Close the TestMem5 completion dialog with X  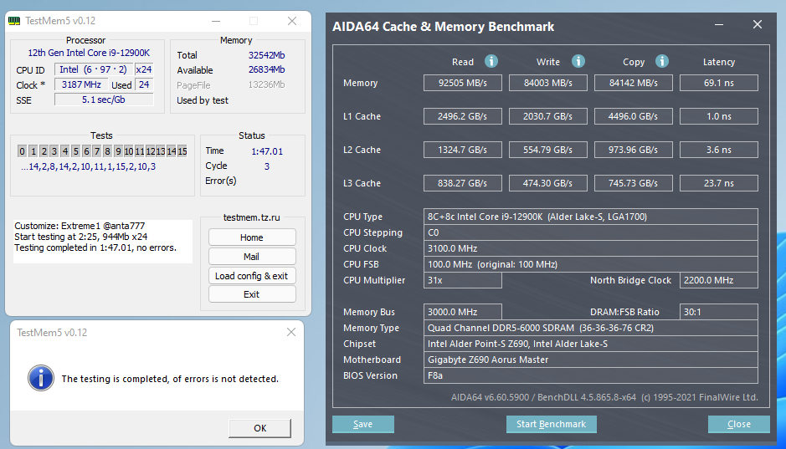[x=291, y=333]
